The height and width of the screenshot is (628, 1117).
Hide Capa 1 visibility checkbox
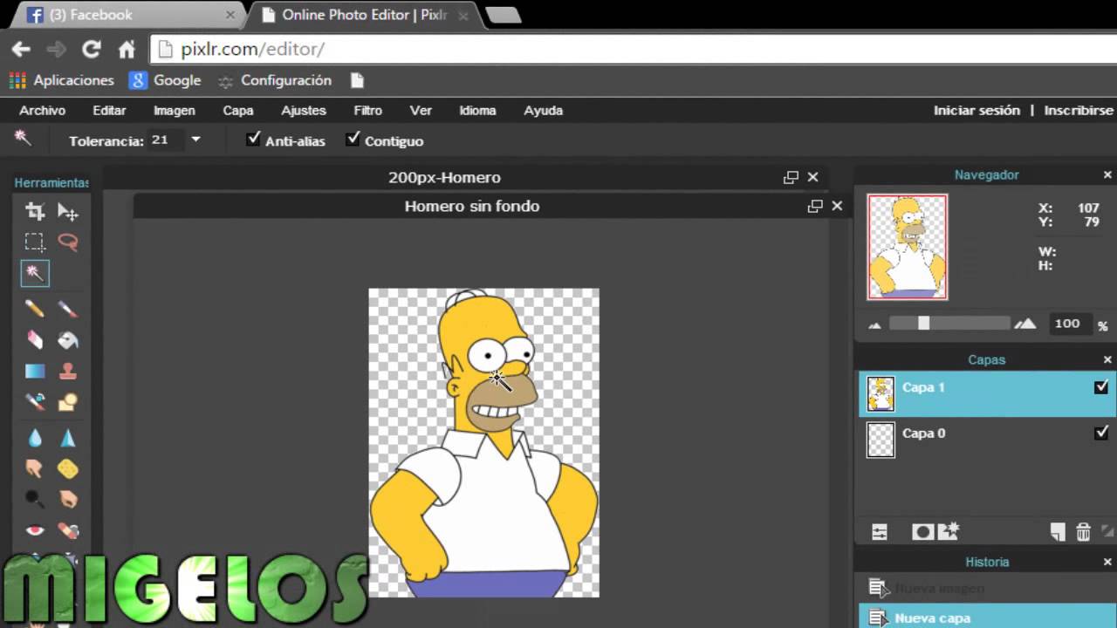[x=1101, y=387]
